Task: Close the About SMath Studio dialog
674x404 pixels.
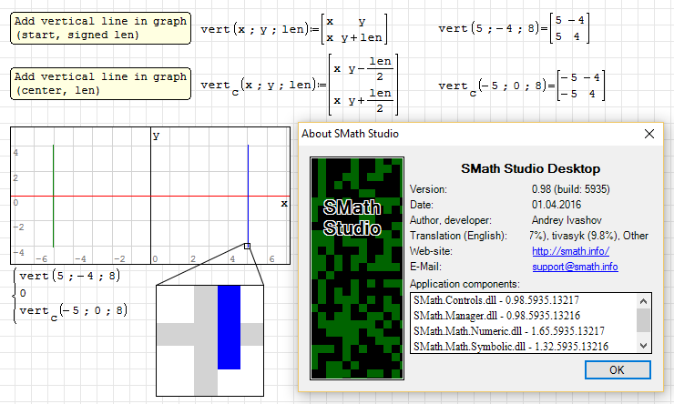Action: (649, 134)
